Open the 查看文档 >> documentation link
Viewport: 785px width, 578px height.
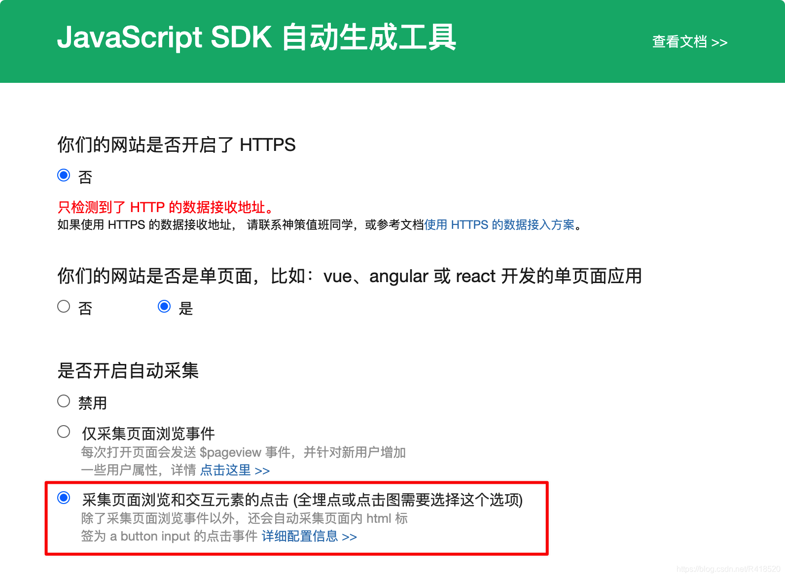tap(689, 42)
